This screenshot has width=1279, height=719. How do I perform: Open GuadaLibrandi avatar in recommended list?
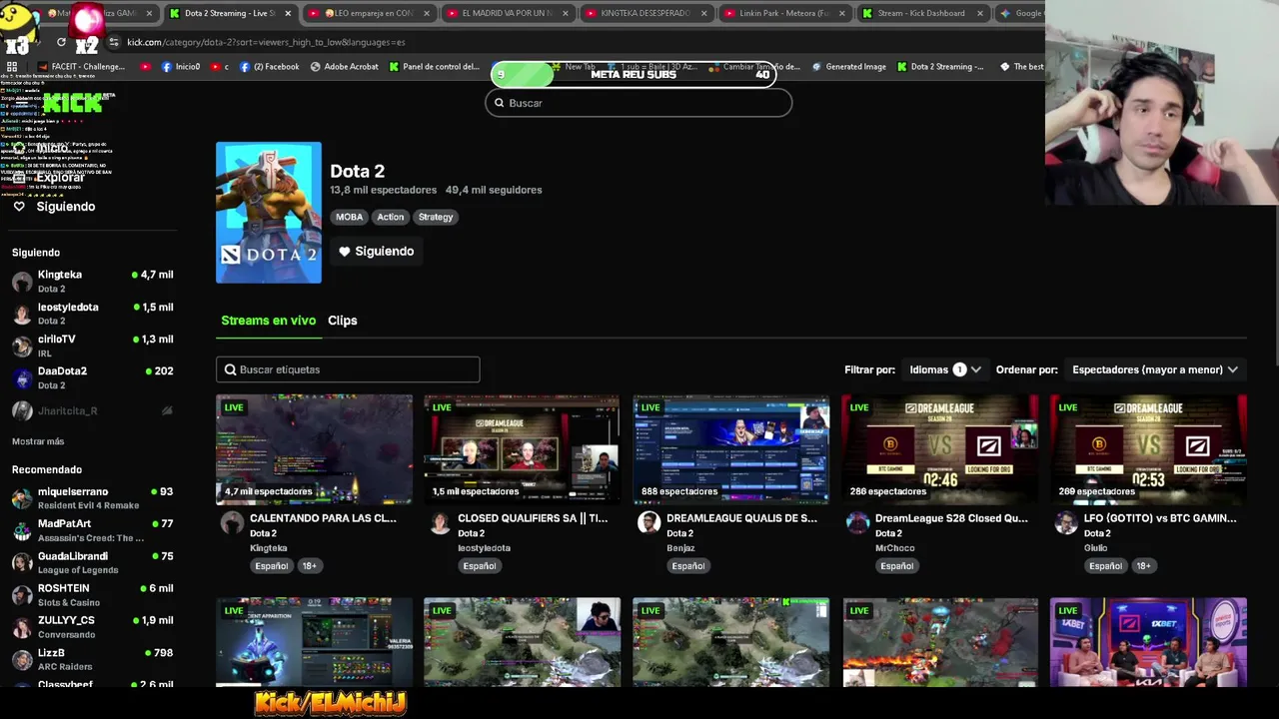[22, 563]
